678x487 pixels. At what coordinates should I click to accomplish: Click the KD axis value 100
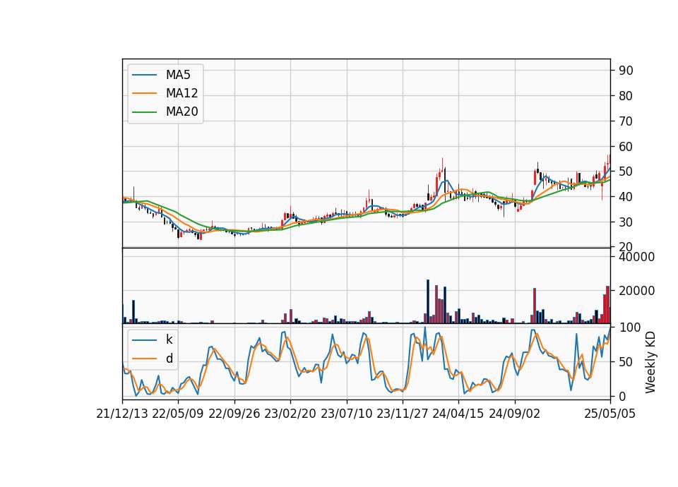pos(629,327)
